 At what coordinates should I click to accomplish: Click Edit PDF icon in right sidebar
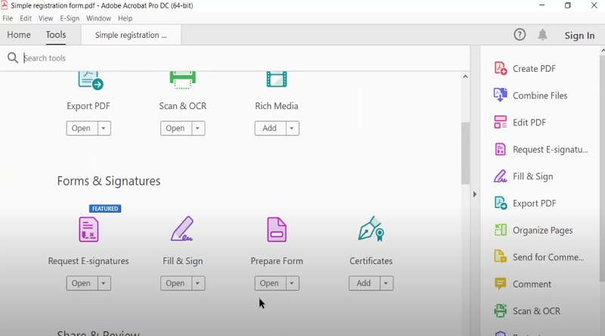coord(501,122)
